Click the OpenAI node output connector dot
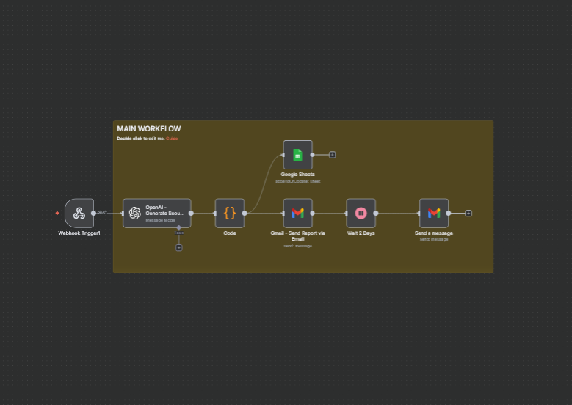 [x=191, y=213]
